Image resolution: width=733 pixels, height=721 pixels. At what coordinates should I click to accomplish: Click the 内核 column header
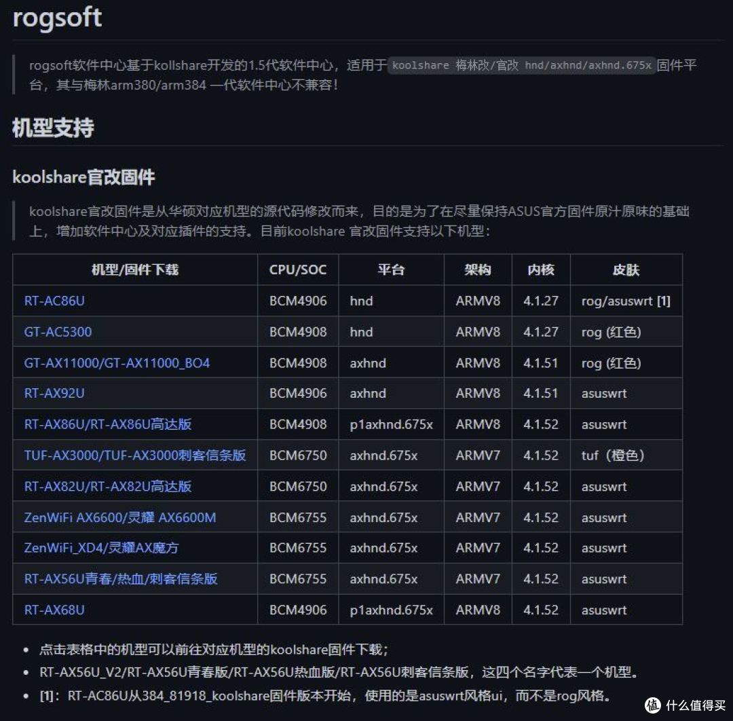pyautogui.click(x=541, y=270)
